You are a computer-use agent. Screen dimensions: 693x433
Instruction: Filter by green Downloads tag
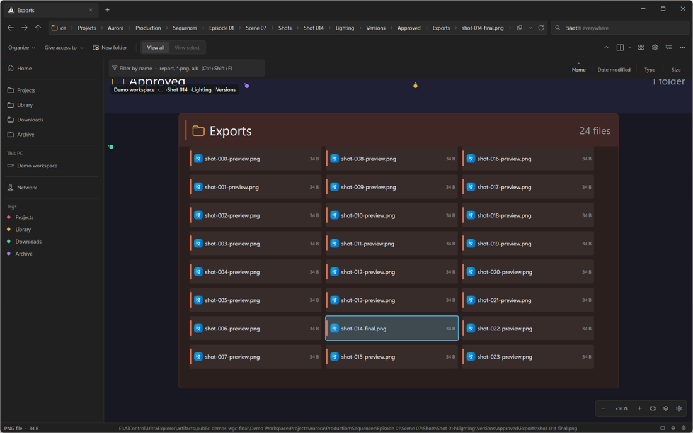coord(52,242)
